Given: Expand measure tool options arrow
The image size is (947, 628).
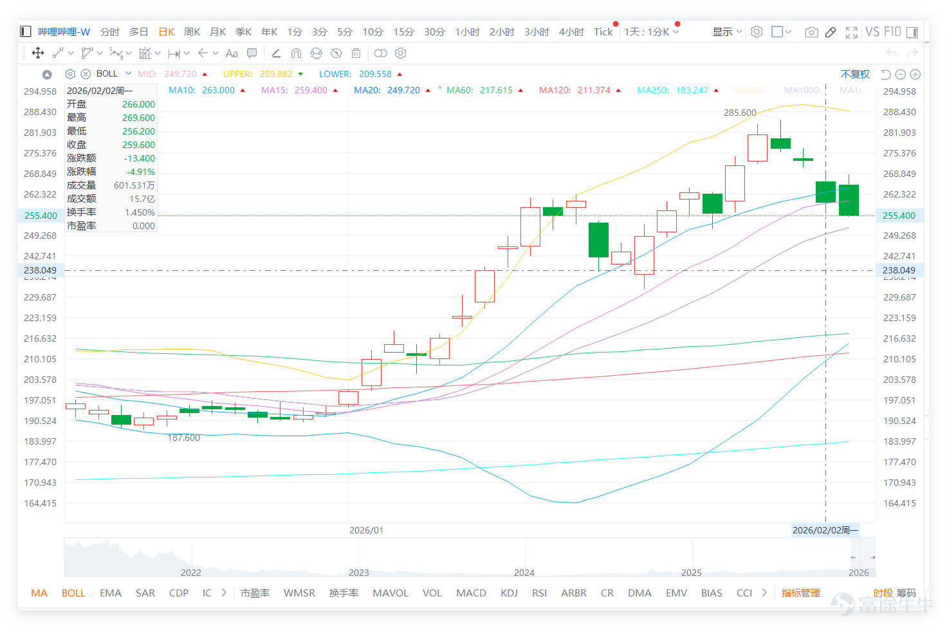Looking at the screenshot, I should 187,53.
